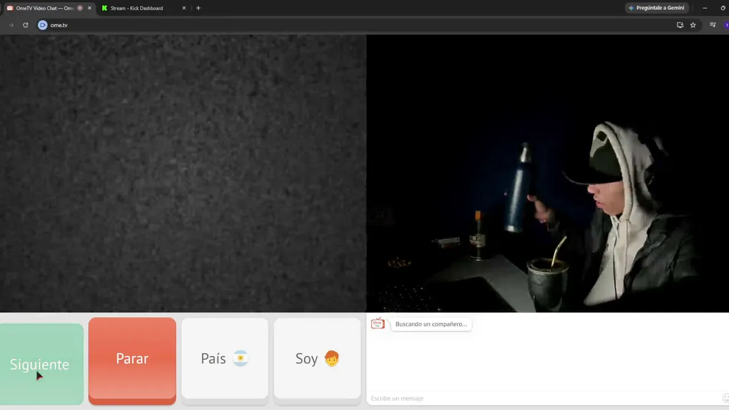The width and height of the screenshot is (729, 410).
Task: Open a new browser tab
Action: click(x=198, y=8)
